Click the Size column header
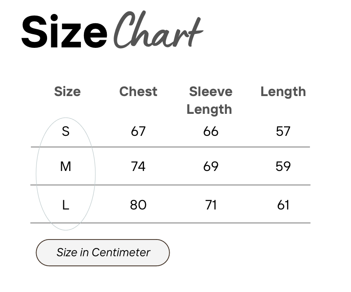351x292 pixels. point(67,91)
